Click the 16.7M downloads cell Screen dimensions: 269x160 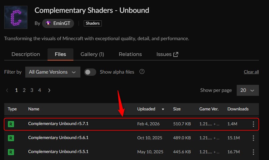233,152
